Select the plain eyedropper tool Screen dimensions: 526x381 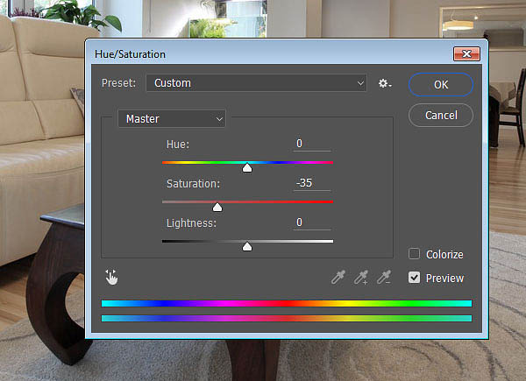(x=338, y=277)
